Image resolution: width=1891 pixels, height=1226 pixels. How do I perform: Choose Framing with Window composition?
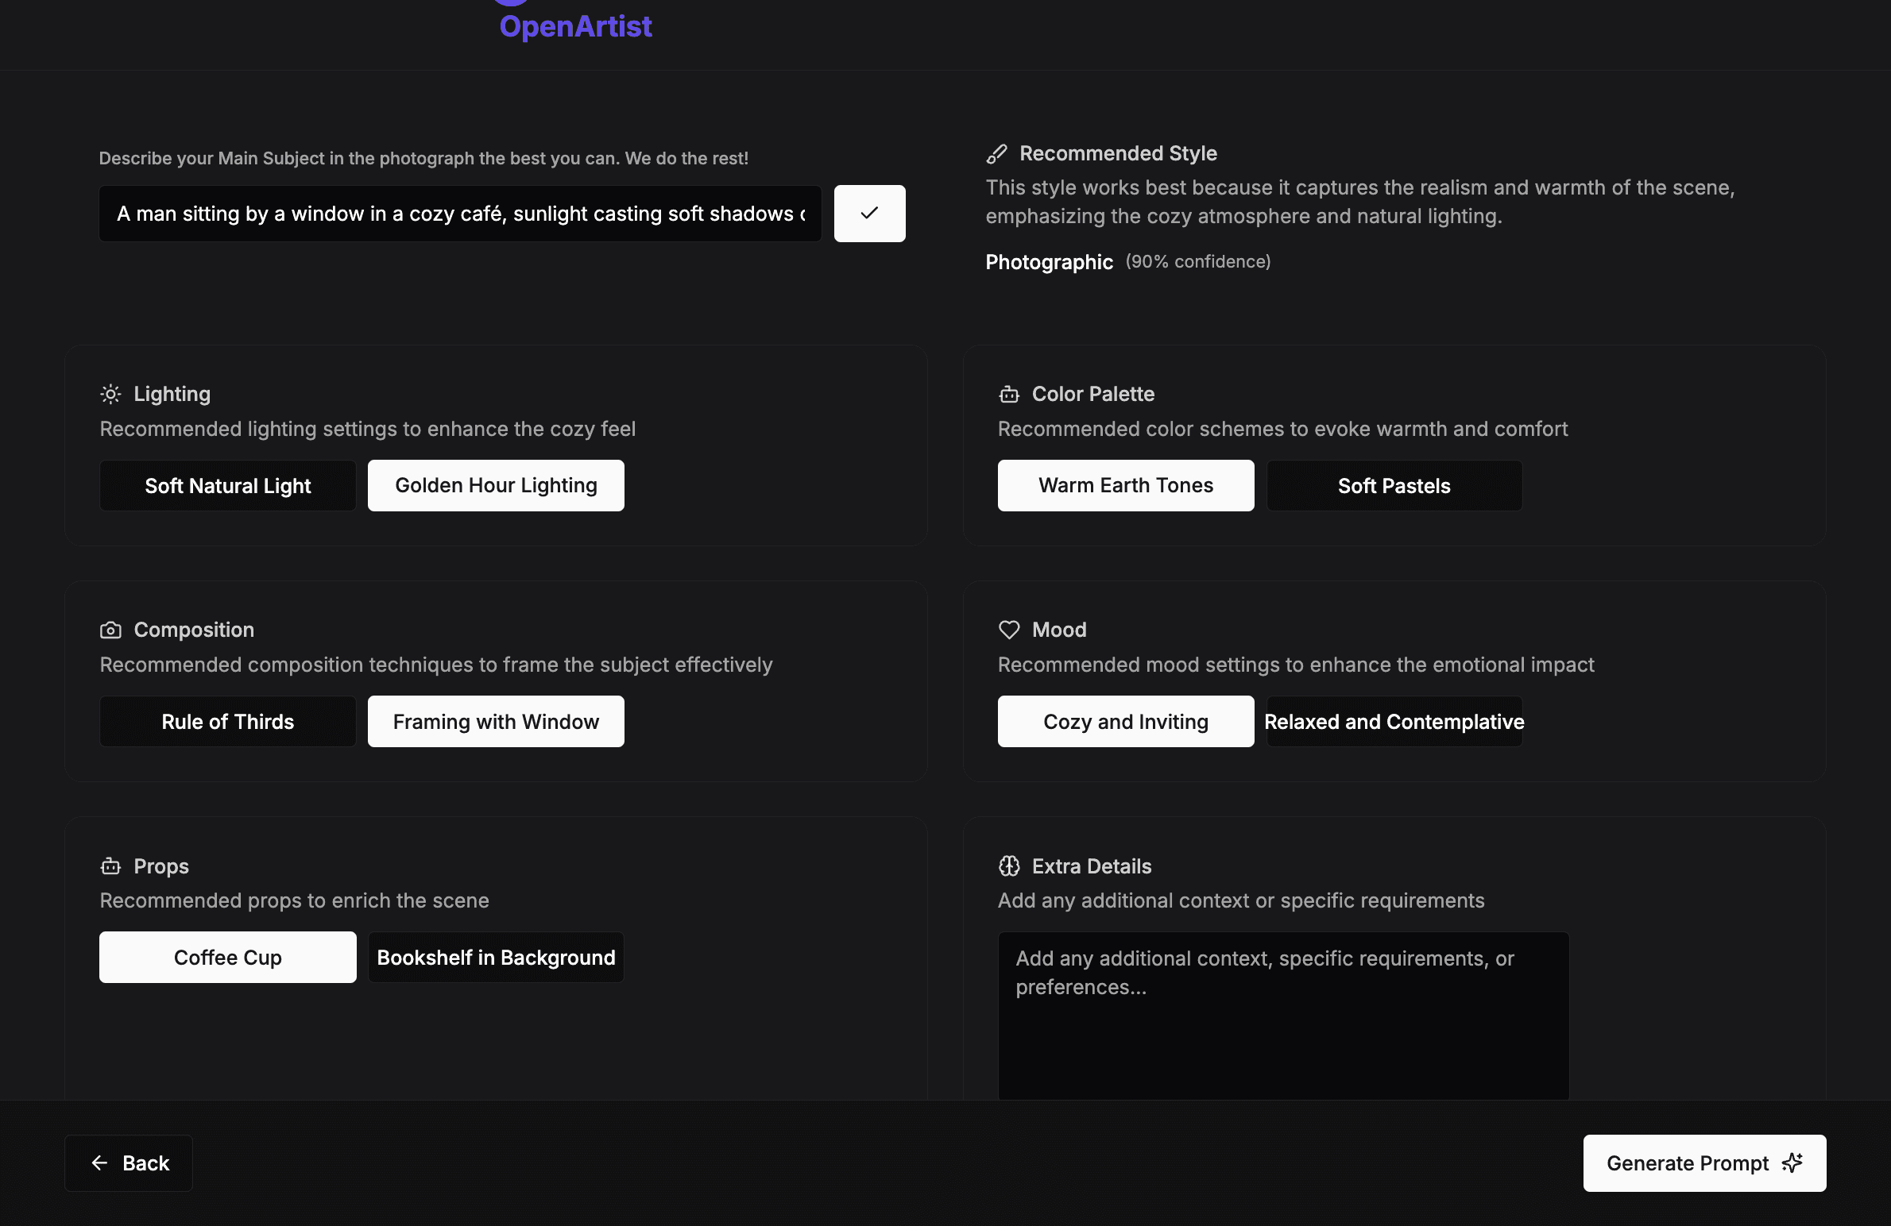click(496, 721)
